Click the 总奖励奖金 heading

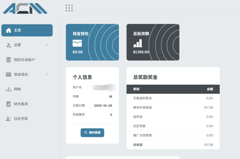145,77
